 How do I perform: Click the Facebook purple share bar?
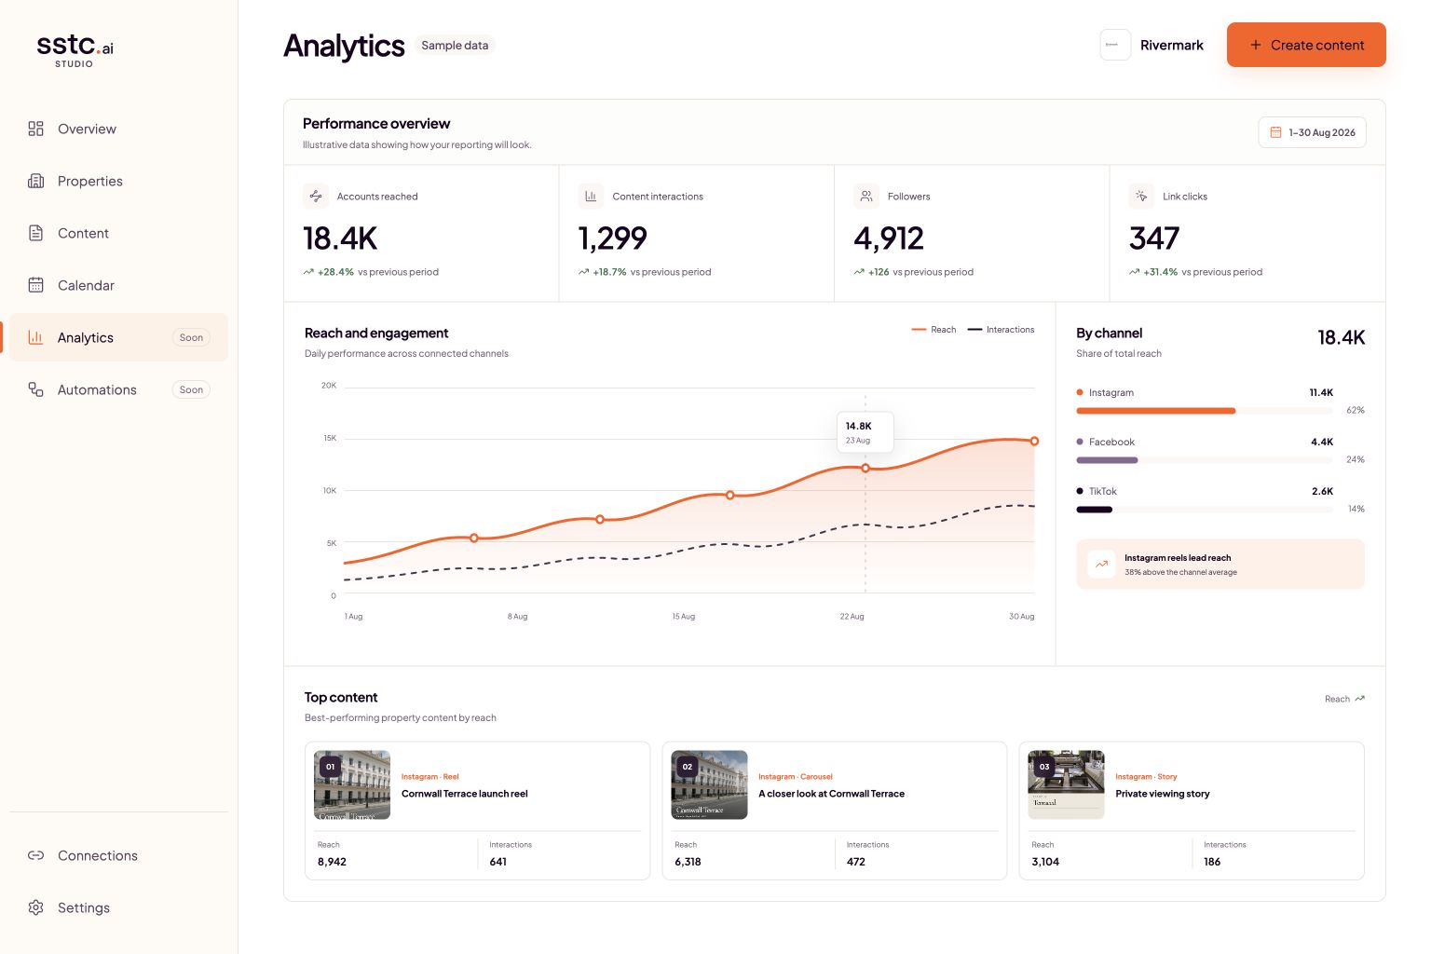point(1107,460)
